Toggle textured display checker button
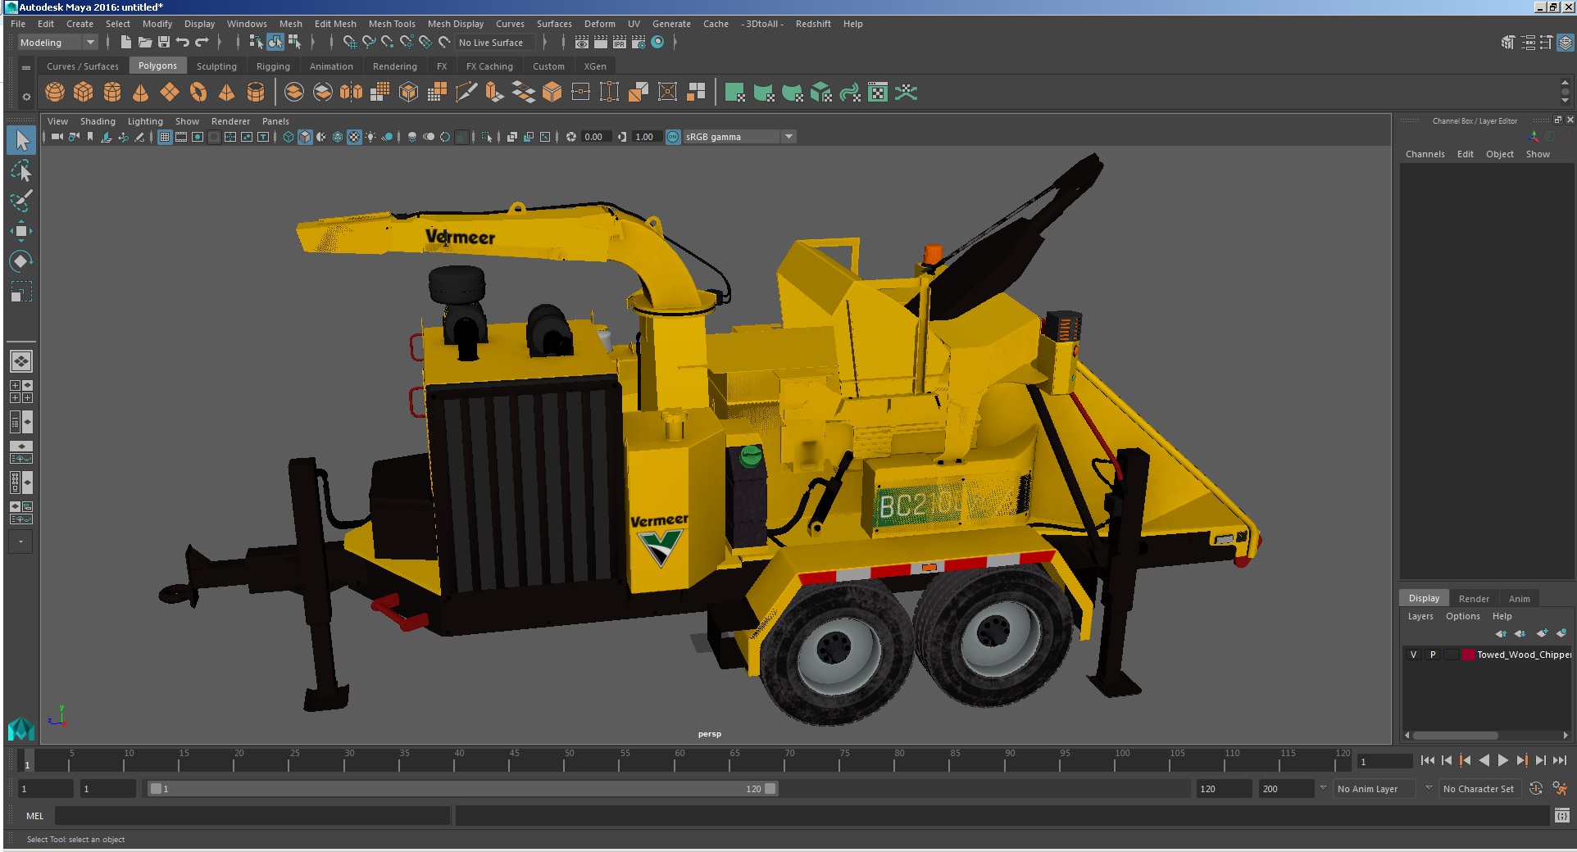The width and height of the screenshot is (1577, 852). click(x=354, y=137)
